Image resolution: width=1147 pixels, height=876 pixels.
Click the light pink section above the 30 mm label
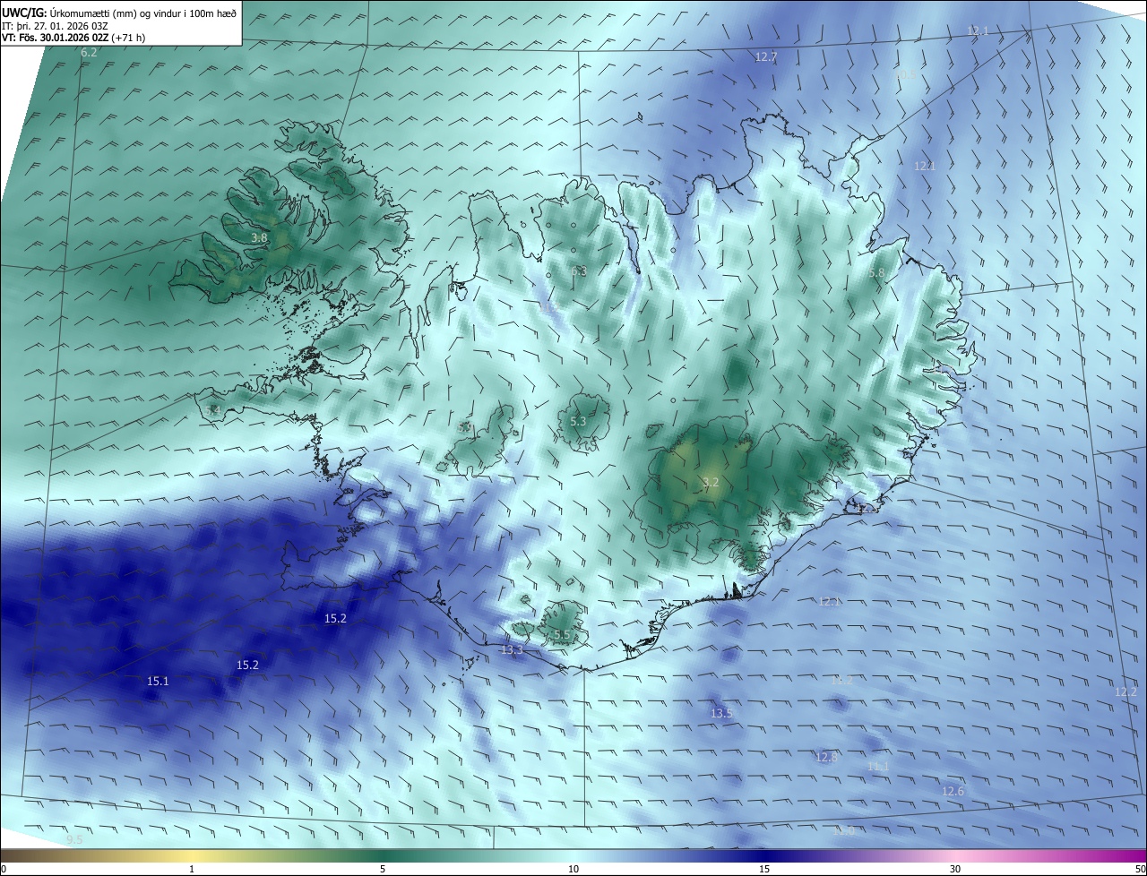click(x=955, y=855)
